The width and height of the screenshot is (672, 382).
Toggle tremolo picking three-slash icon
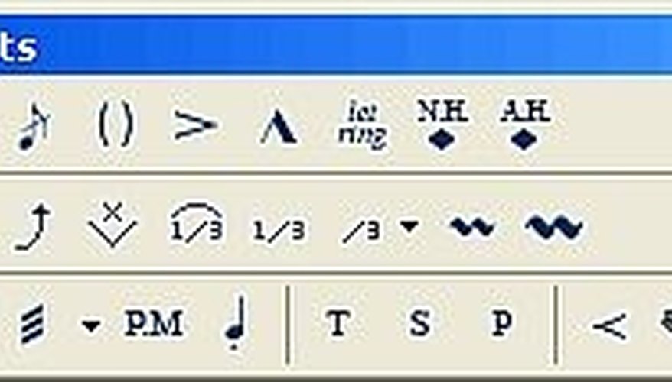(x=33, y=324)
